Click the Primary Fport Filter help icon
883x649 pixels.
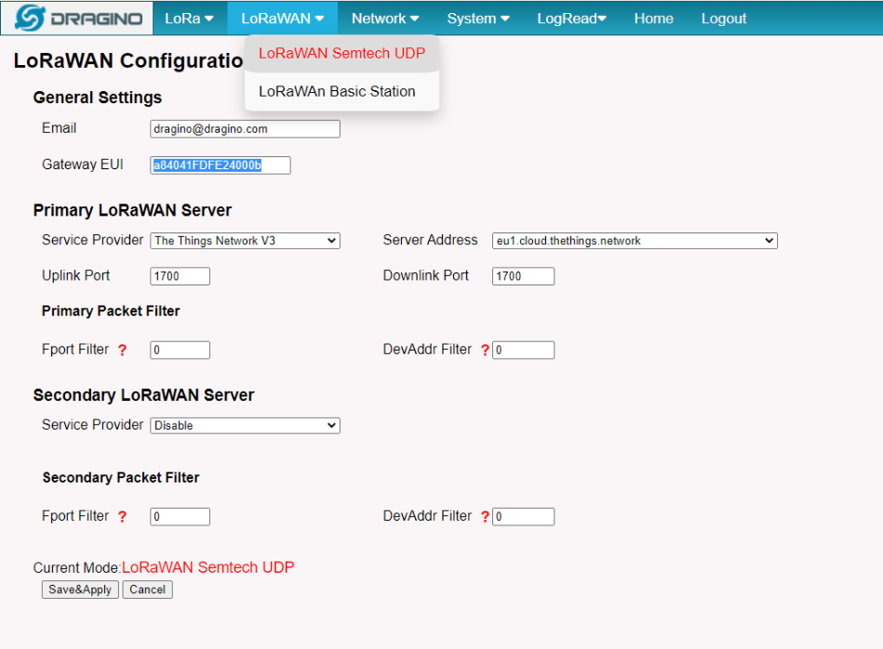coord(122,351)
